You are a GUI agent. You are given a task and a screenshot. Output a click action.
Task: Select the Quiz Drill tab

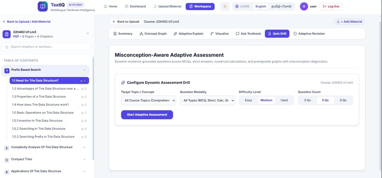277,34
